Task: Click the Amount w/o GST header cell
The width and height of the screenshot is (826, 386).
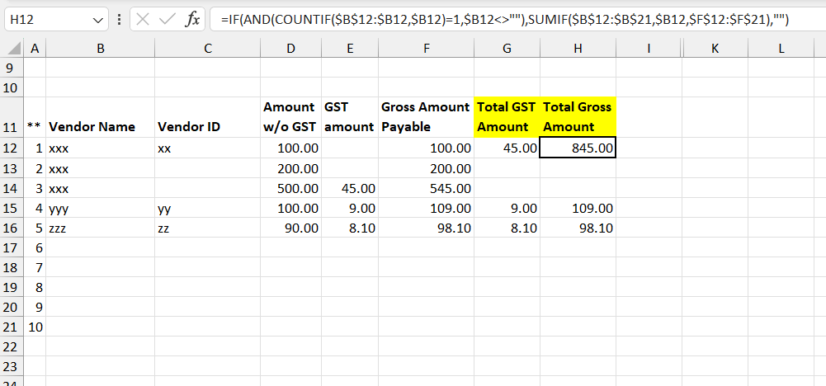Action: click(291, 117)
